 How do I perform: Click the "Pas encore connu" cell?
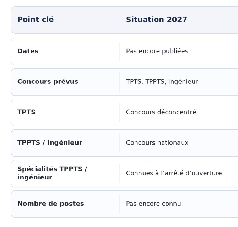[153, 204]
